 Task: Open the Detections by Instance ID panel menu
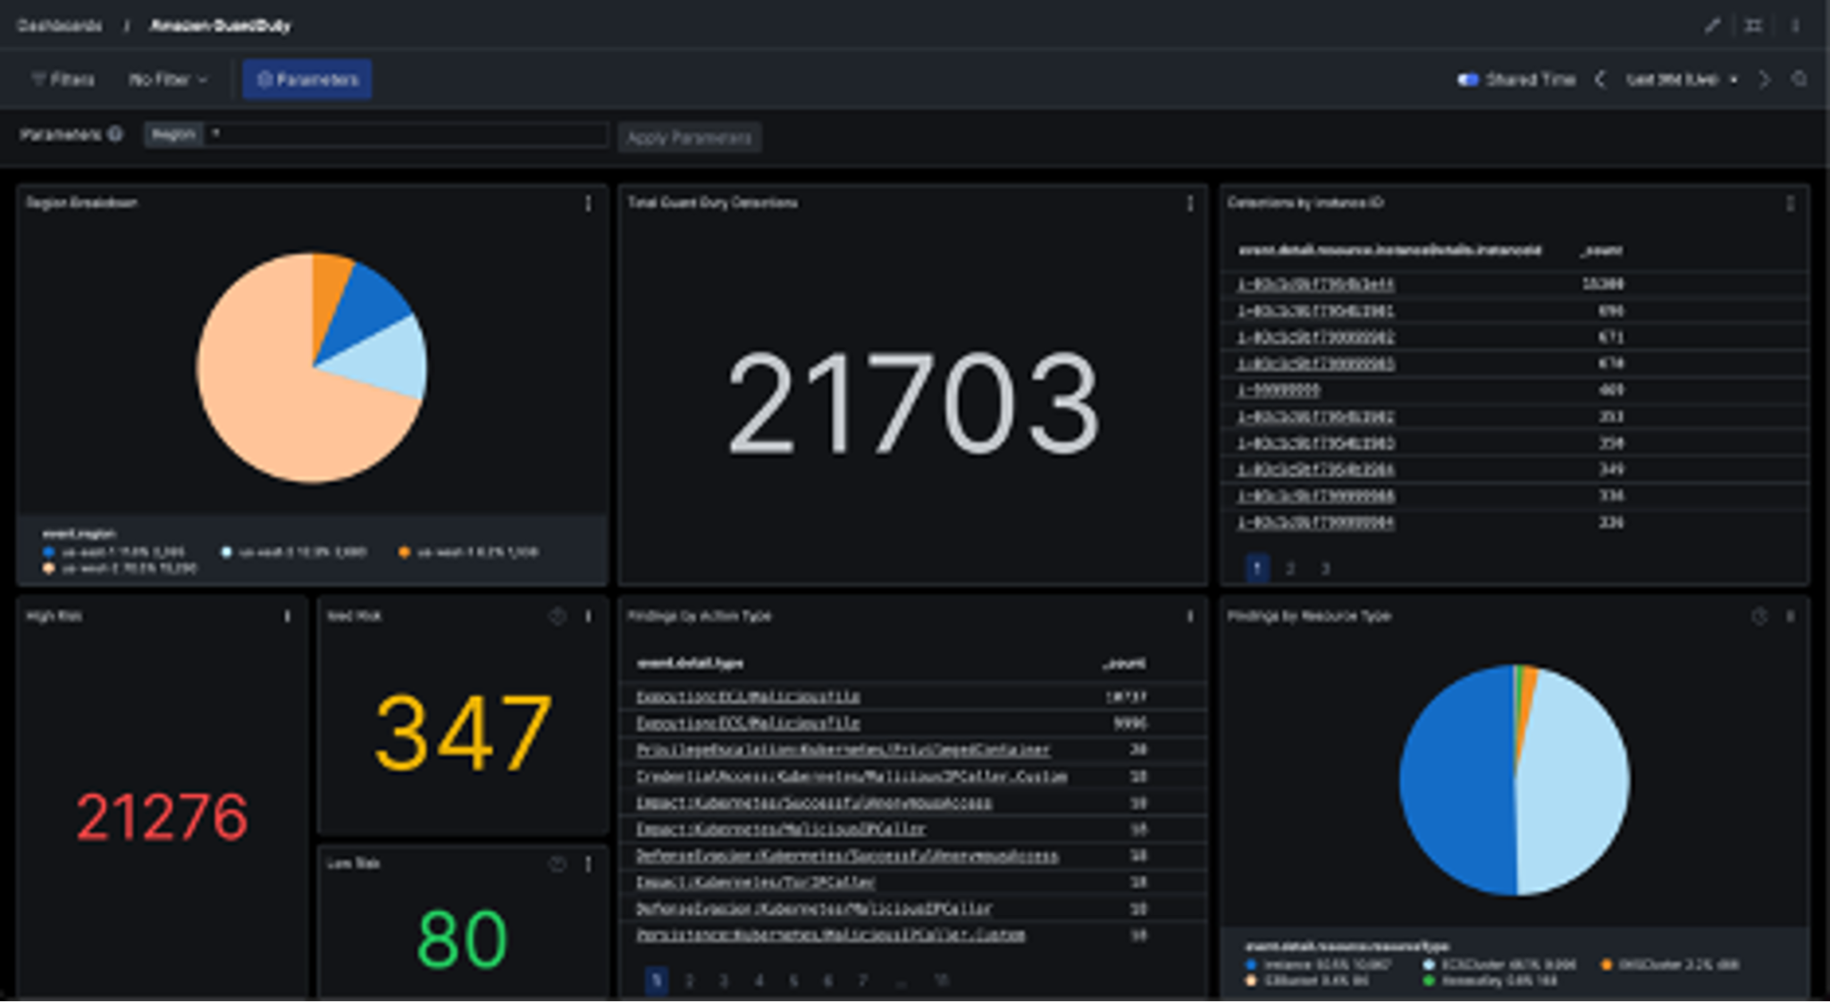coord(1790,203)
